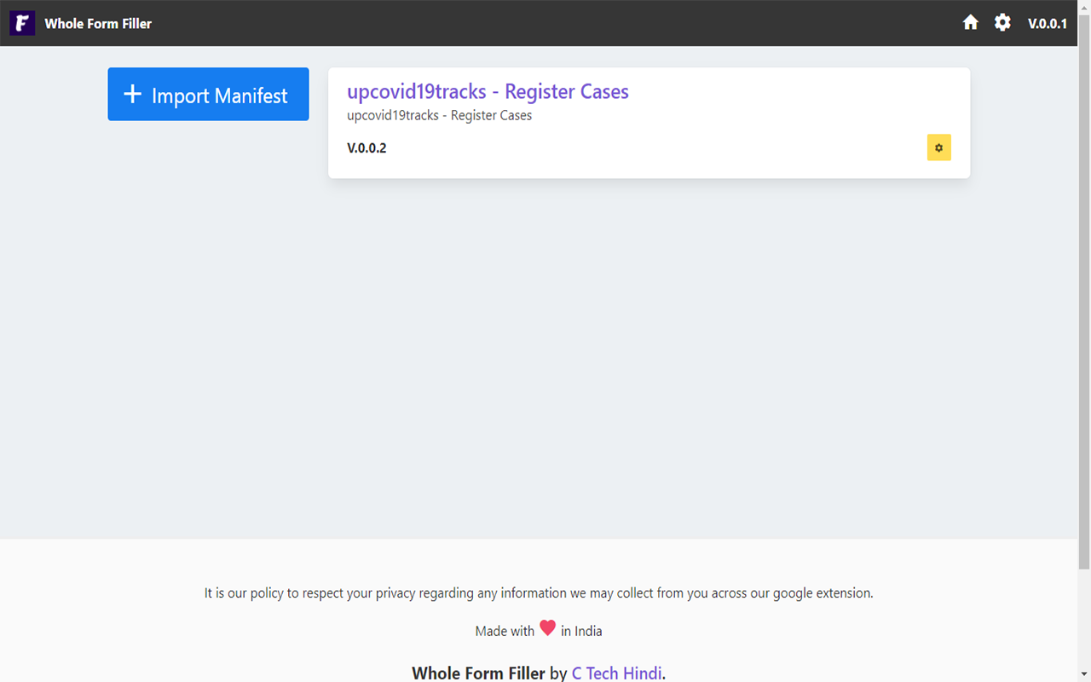Click the red heart icon in footer
This screenshot has width=1091, height=682.
[547, 628]
